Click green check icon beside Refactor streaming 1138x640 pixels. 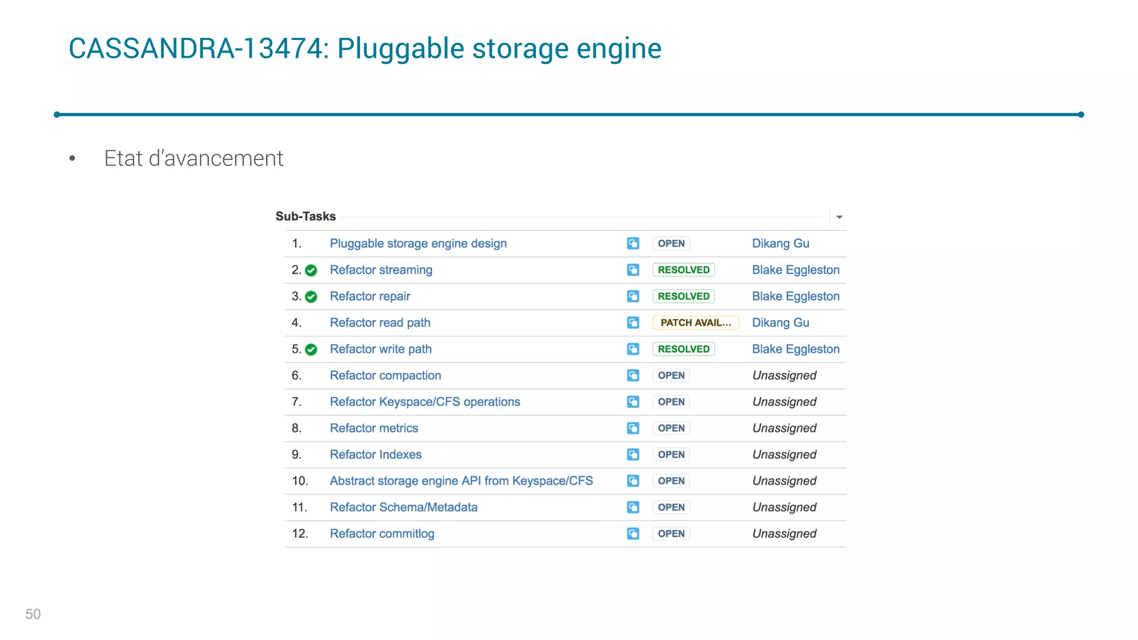coord(311,271)
